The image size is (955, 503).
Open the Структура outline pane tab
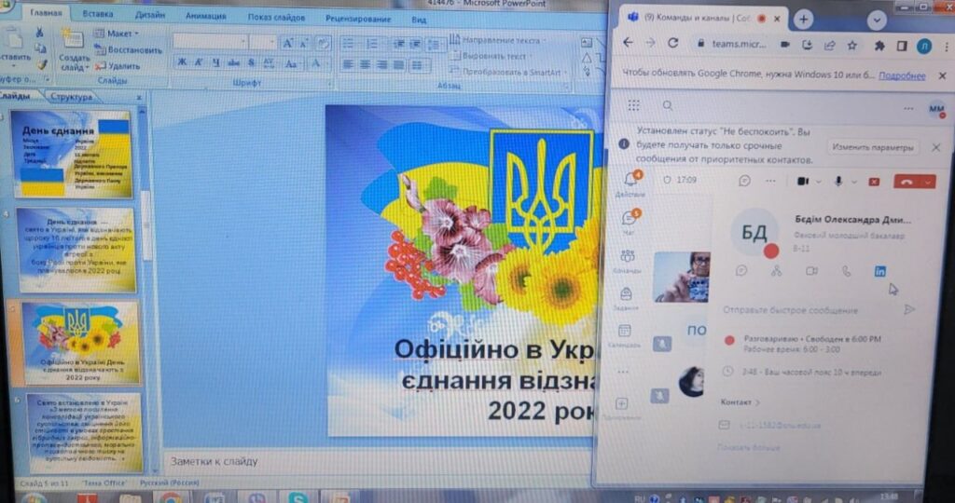coord(72,97)
